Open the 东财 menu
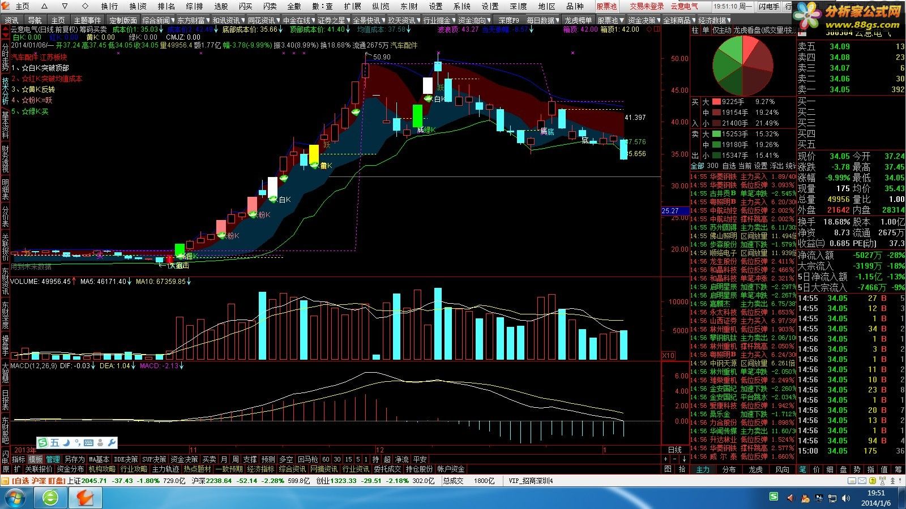Screen dimensions: 906x509 point(409,6)
